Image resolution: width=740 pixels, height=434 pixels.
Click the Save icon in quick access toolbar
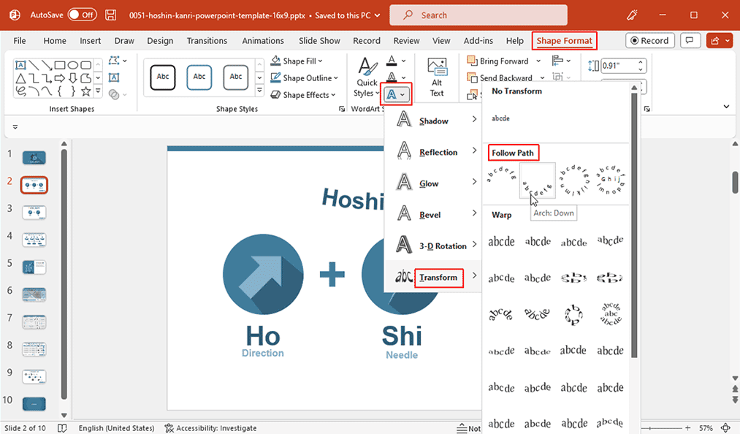click(x=110, y=14)
